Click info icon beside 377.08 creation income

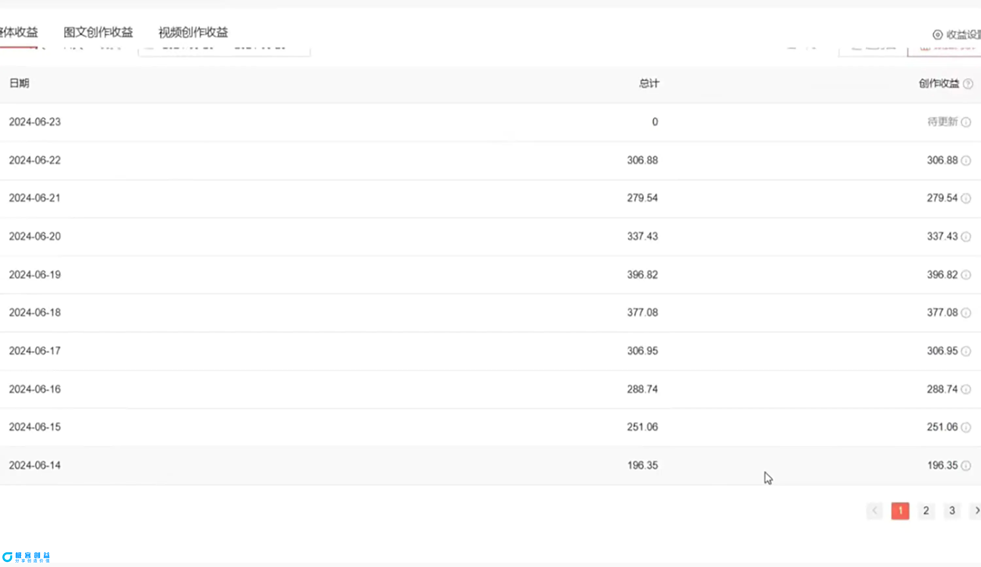tap(966, 313)
